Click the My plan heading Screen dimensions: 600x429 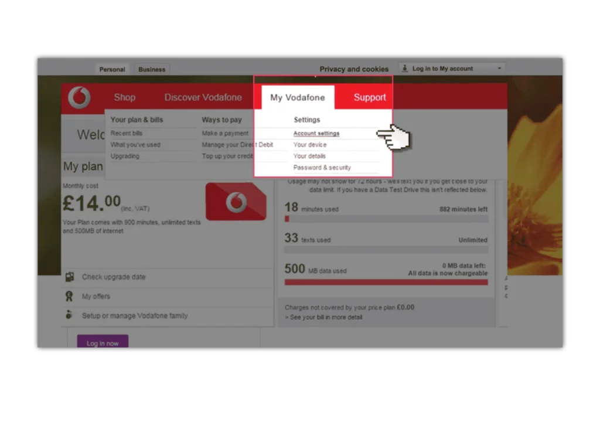[x=83, y=166]
